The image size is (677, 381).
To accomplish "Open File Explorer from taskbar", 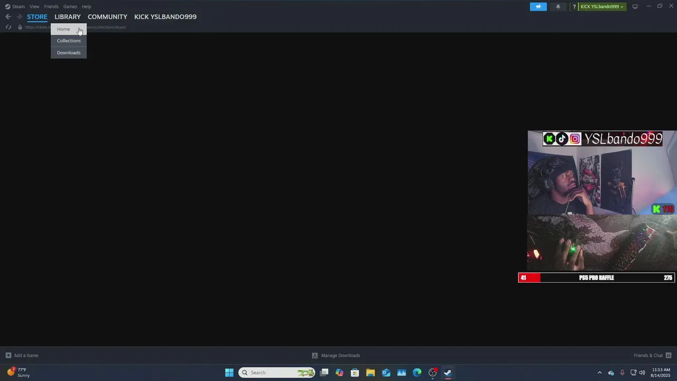I will coord(370,373).
